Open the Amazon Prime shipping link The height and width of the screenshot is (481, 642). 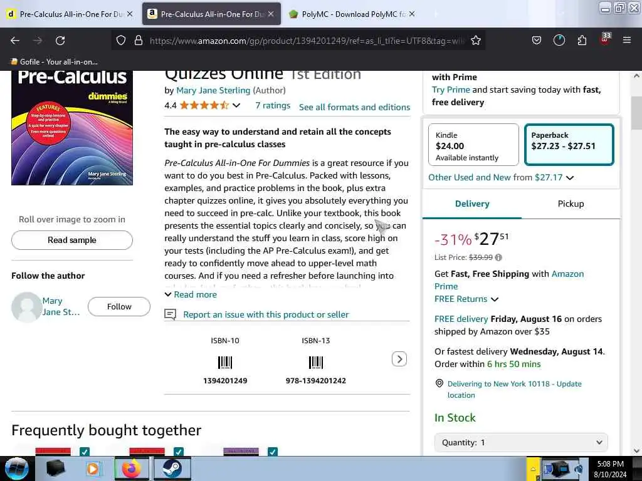509,280
